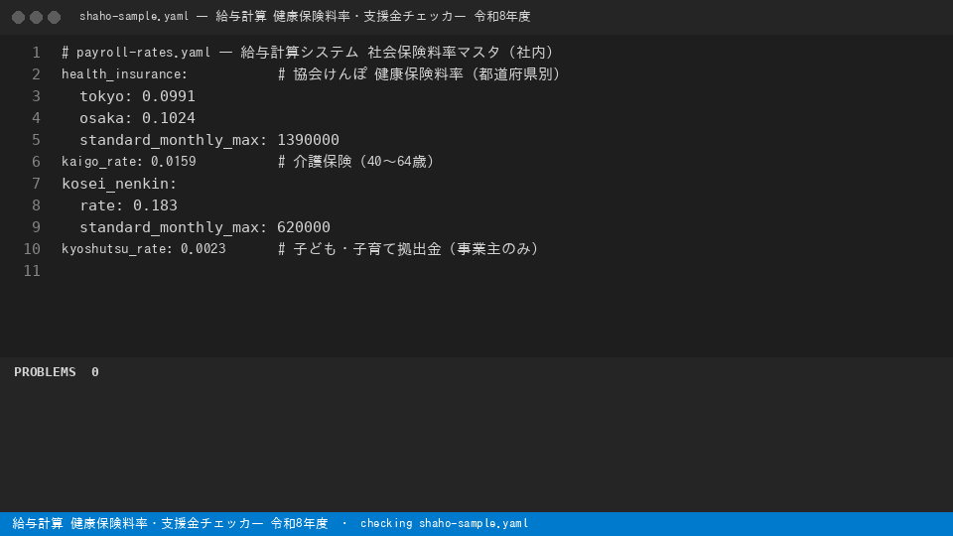Click the empty line 11 in editor
Viewport: 953px width, 536px height.
coord(486,271)
